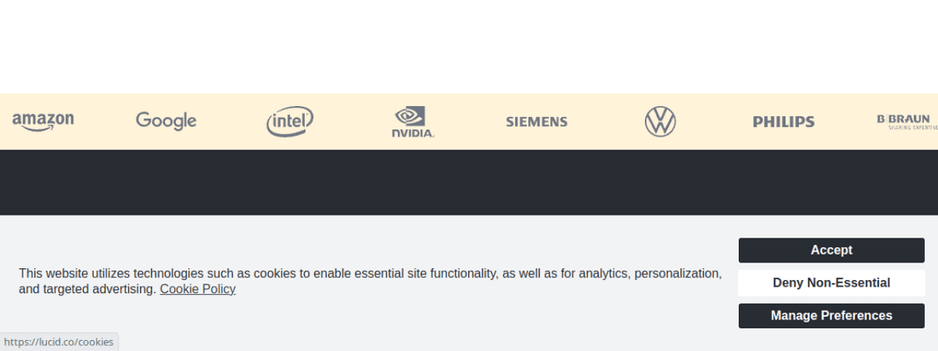Open the Cookie Policy link
Screen dimensions: 938x351
[x=198, y=289]
